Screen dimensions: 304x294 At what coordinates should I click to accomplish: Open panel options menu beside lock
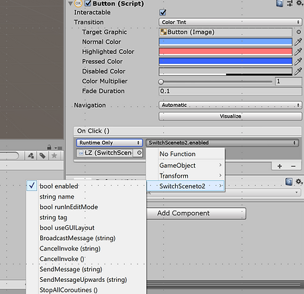pos(58,148)
